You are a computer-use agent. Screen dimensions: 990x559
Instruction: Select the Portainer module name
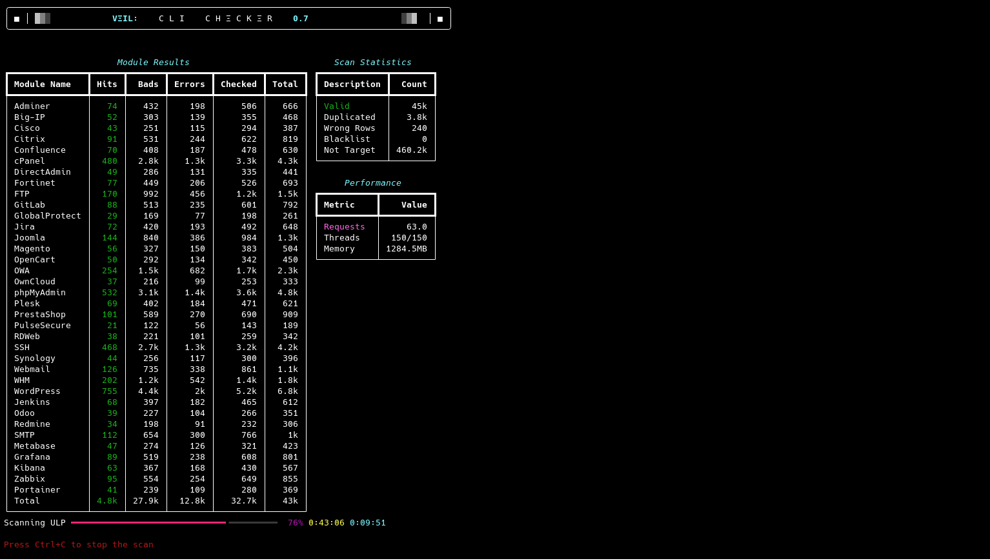click(x=37, y=490)
